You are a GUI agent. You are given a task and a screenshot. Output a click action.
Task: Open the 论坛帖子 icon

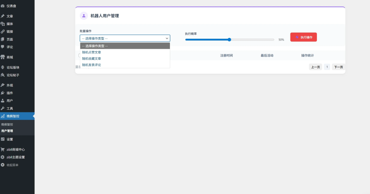(3, 75)
